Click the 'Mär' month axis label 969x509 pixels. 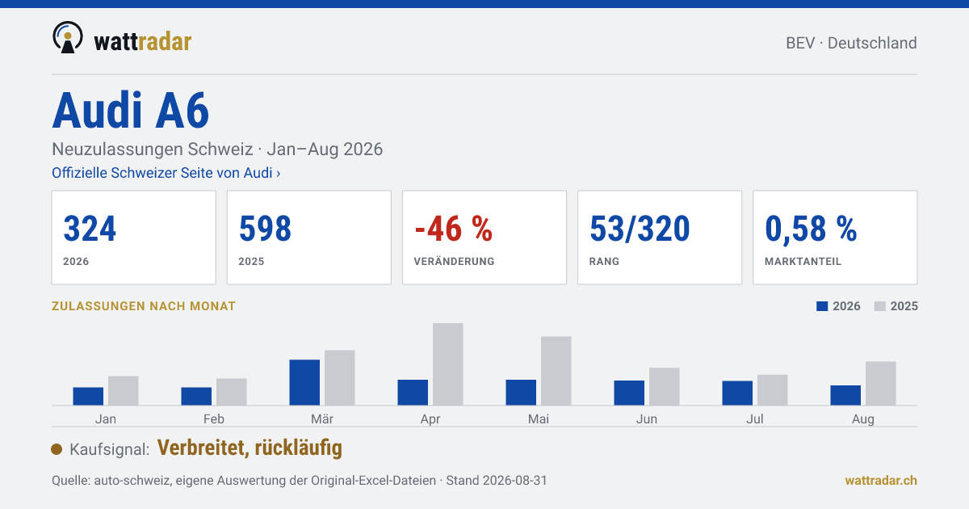[322, 419]
